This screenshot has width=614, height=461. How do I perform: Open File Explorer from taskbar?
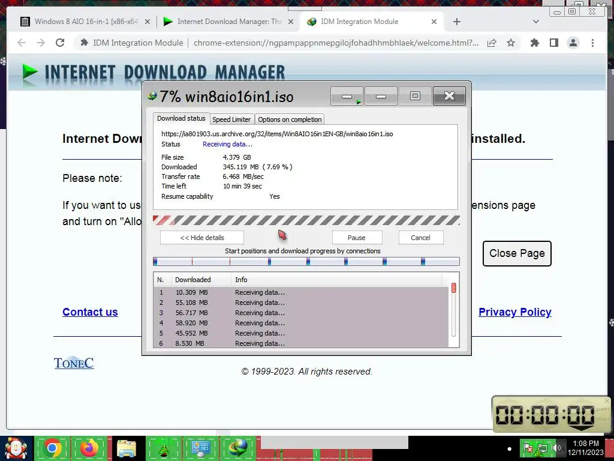point(127,448)
